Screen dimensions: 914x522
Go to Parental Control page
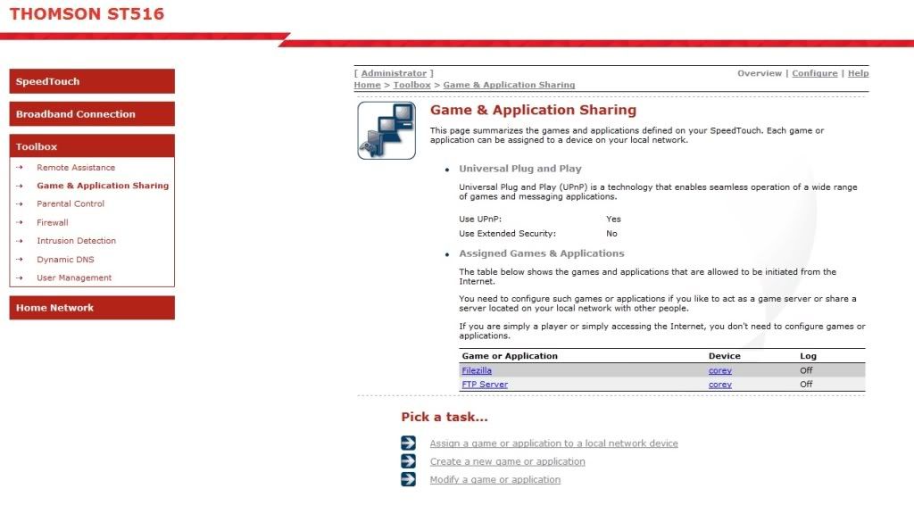pos(71,204)
